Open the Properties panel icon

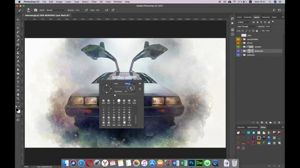click(x=232, y=30)
